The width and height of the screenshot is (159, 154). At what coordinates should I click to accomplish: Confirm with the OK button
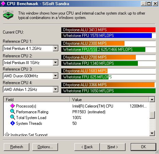point(143,147)
